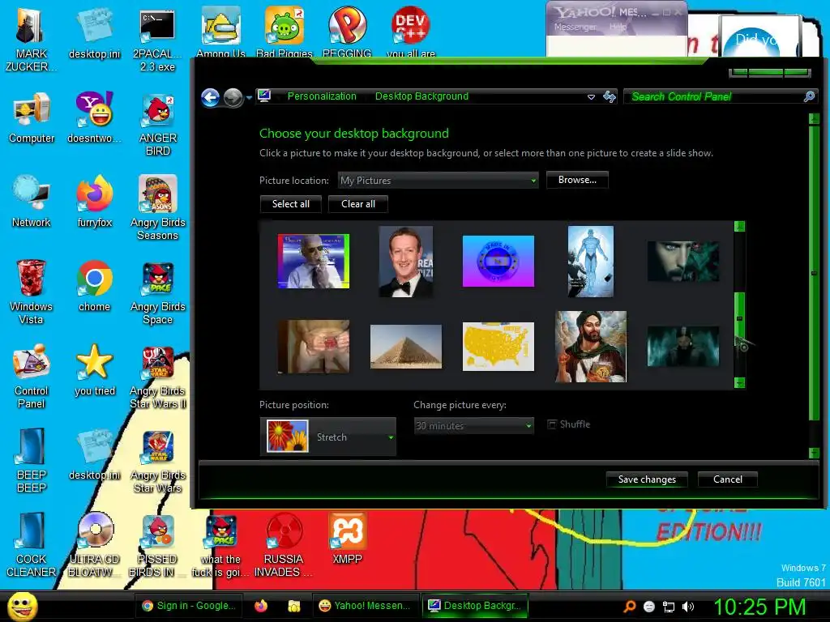The image size is (830, 622).
Task: Toggle the Shuffle checkbox
Action: tap(552, 424)
